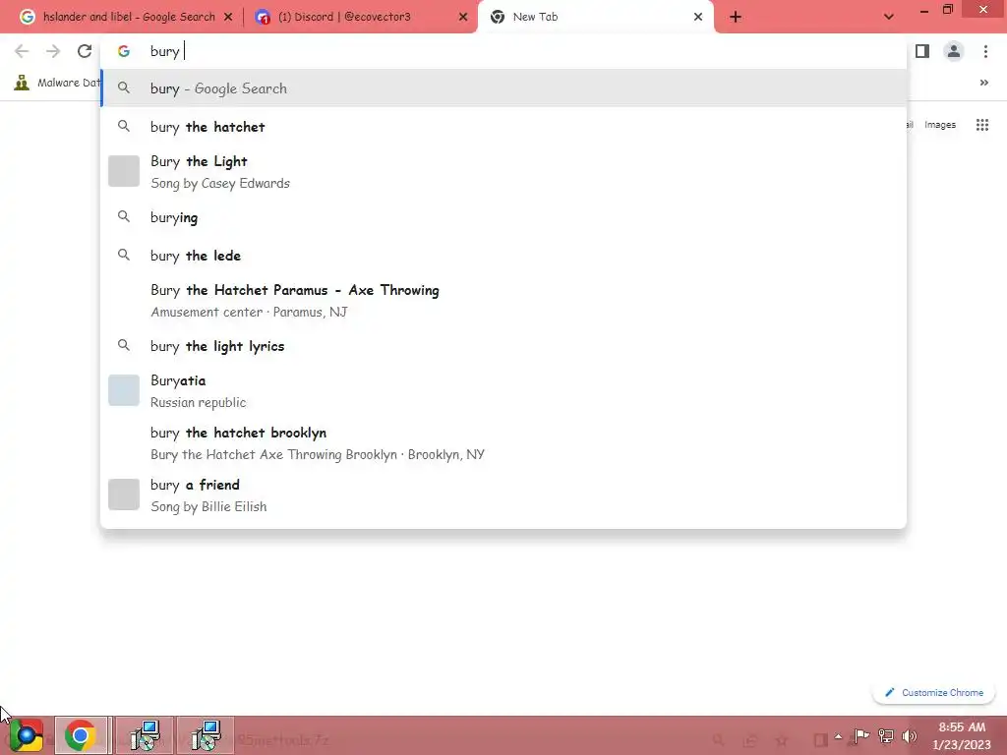
Task: Click Customize Chrome button
Action: pos(934,692)
